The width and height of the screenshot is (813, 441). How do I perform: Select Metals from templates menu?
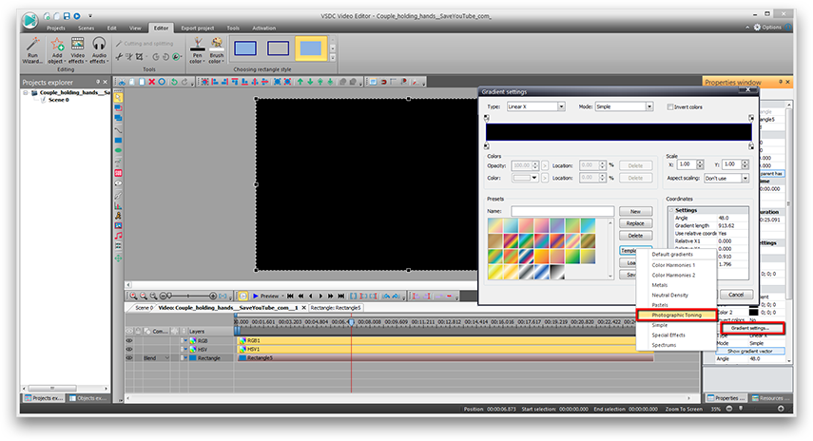click(x=660, y=285)
